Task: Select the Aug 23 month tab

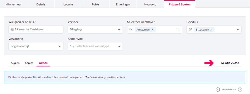Action: tap(15, 63)
